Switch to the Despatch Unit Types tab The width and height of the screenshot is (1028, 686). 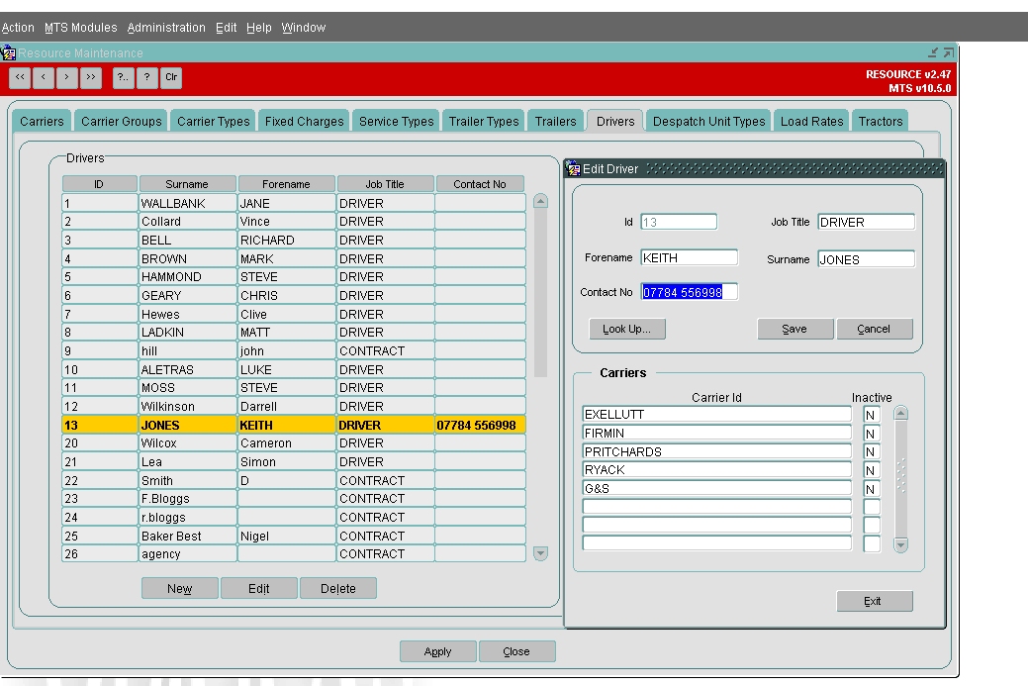point(708,121)
